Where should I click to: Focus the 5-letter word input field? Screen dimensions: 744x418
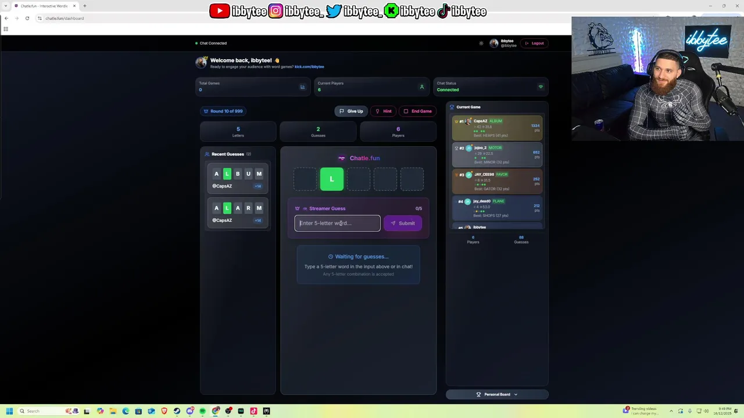pos(337,223)
